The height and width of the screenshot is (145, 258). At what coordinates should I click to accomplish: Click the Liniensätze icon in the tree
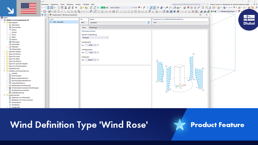(10, 44)
